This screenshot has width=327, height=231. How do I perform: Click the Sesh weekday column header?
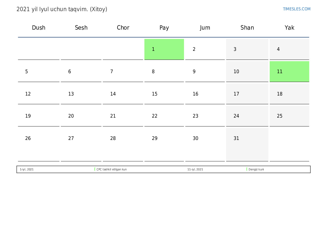coord(81,28)
